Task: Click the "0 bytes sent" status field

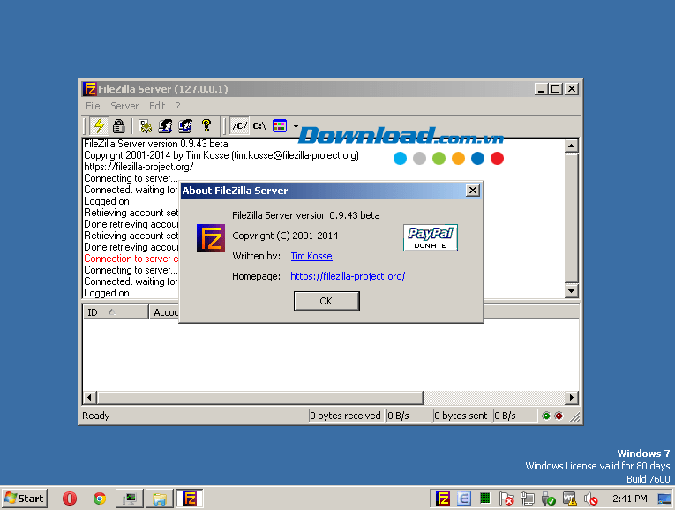Action: click(461, 416)
